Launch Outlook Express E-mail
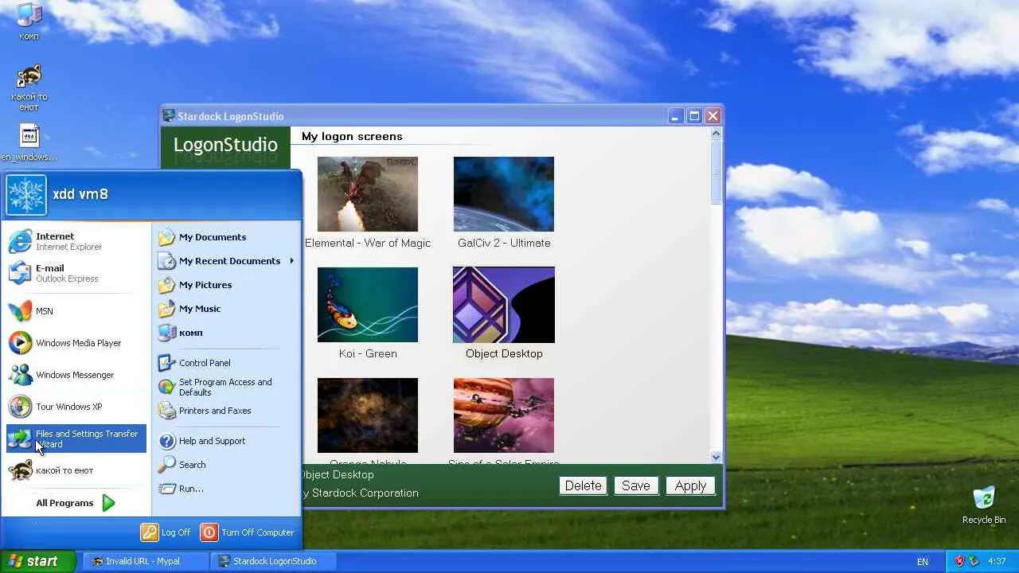 coord(76,273)
